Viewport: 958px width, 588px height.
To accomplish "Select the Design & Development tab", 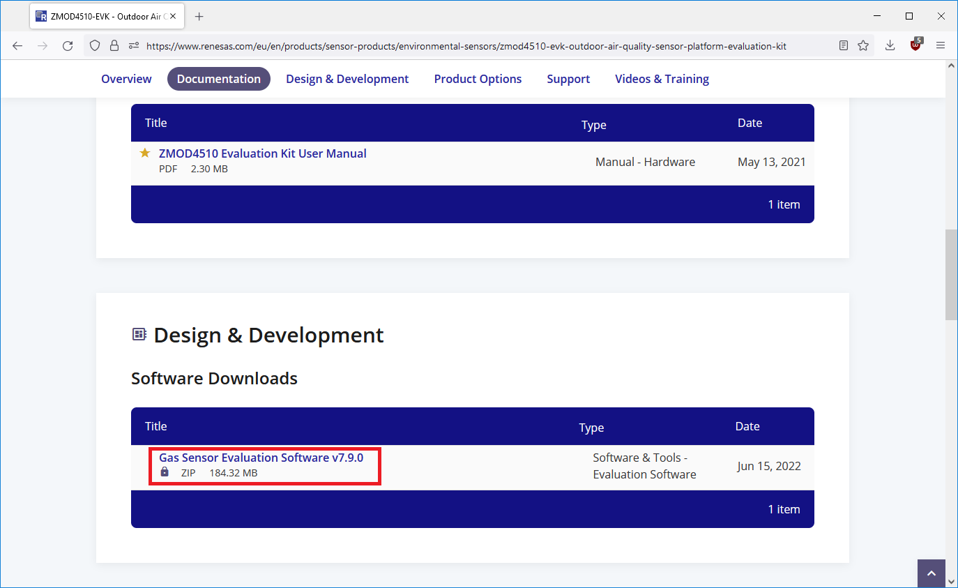I will pos(347,79).
